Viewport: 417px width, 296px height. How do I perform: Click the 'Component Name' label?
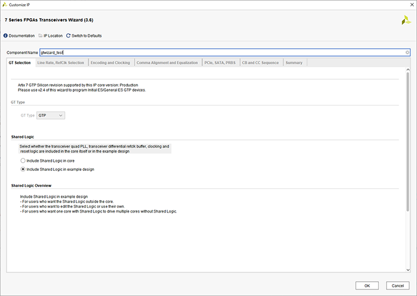point(23,52)
